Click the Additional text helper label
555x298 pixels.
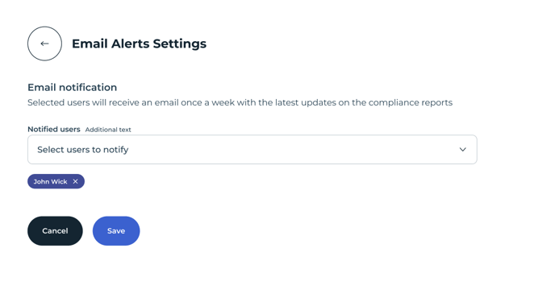[x=108, y=130]
